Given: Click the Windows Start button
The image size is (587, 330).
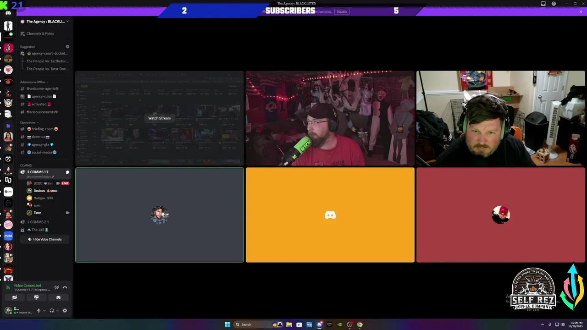Looking at the screenshot, I should point(227,324).
